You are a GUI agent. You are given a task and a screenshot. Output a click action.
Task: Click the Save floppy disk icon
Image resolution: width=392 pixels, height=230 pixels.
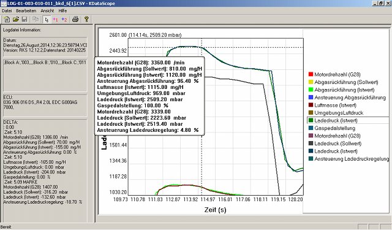(x=24, y=19)
